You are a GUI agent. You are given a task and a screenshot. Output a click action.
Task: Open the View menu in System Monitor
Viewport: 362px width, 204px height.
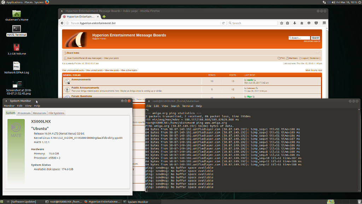tap(28, 106)
